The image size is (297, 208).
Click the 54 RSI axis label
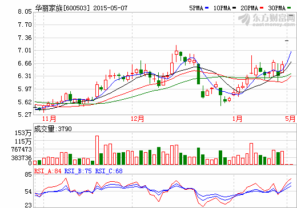(28, 191)
